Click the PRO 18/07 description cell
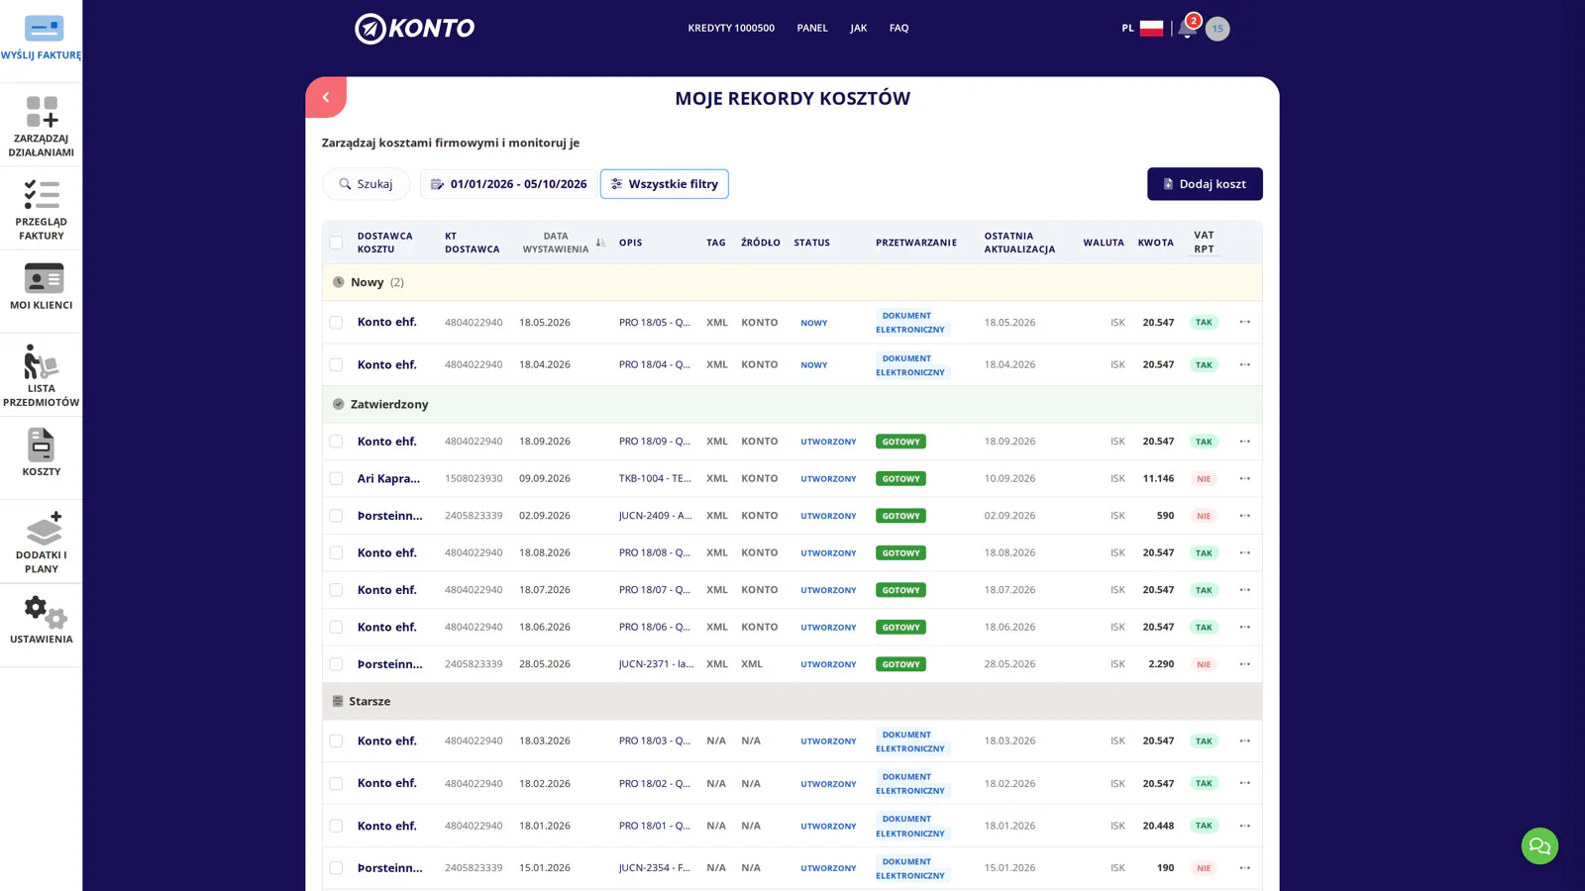The image size is (1585, 891). [655, 590]
